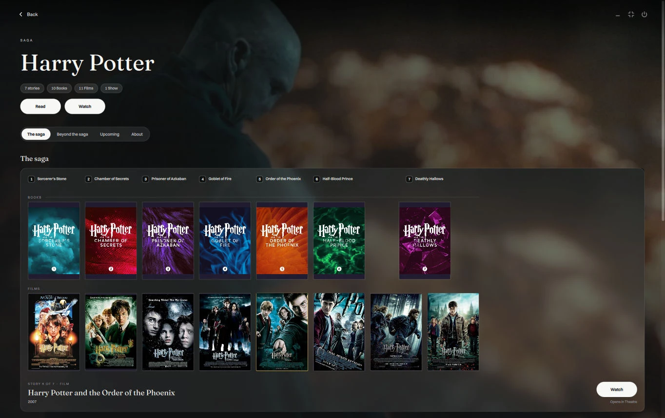Select the Goblet of Fire film poster

point(225,332)
